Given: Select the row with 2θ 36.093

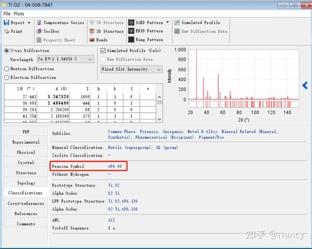Looking at the screenshot, I should 80,103.
